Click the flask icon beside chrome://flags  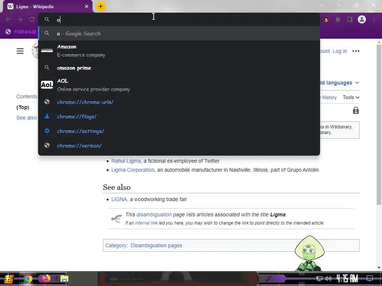[47, 116]
